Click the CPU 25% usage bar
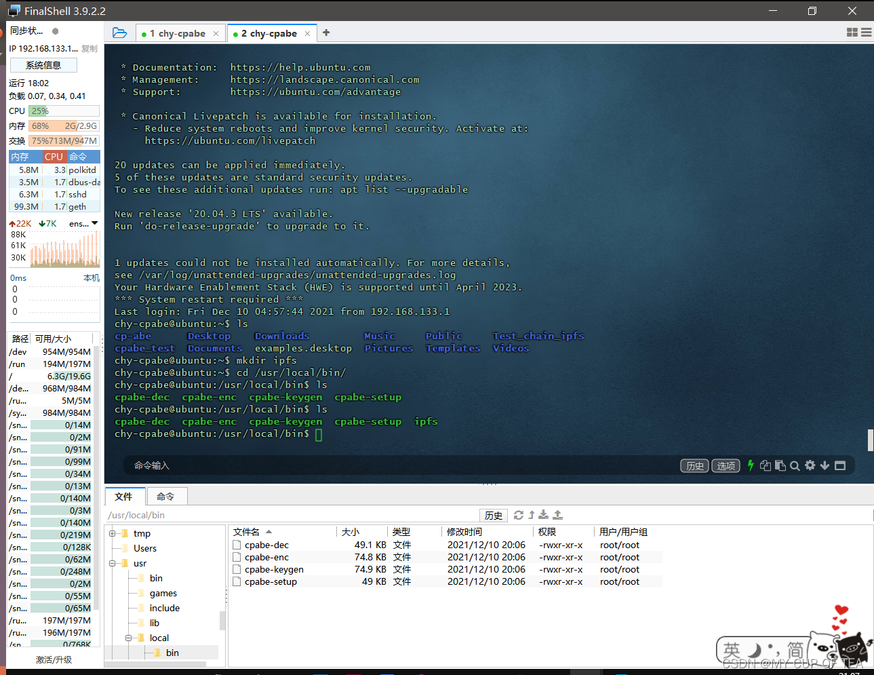Screen dimensions: 874x675 click(x=64, y=111)
